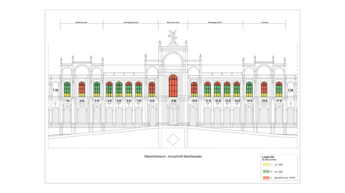Select the Wandelgang Süd section header
The height and width of the screenshot is (193, 345).
215,22
